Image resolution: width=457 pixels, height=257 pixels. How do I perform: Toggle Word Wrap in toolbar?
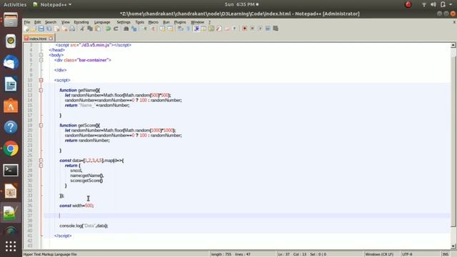[x=181, y=29]
